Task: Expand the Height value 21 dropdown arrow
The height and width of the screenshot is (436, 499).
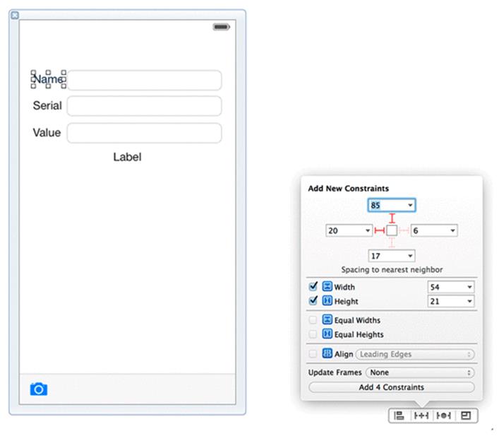Action: (469, 301)
